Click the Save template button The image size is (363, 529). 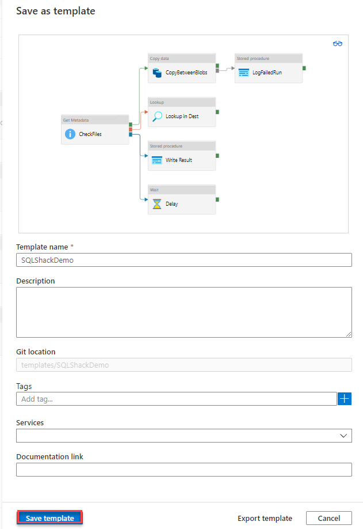coord(50,518)
